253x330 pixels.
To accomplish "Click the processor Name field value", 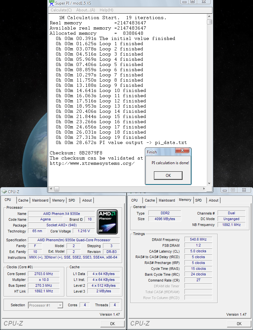I will [x=61, y=214].
